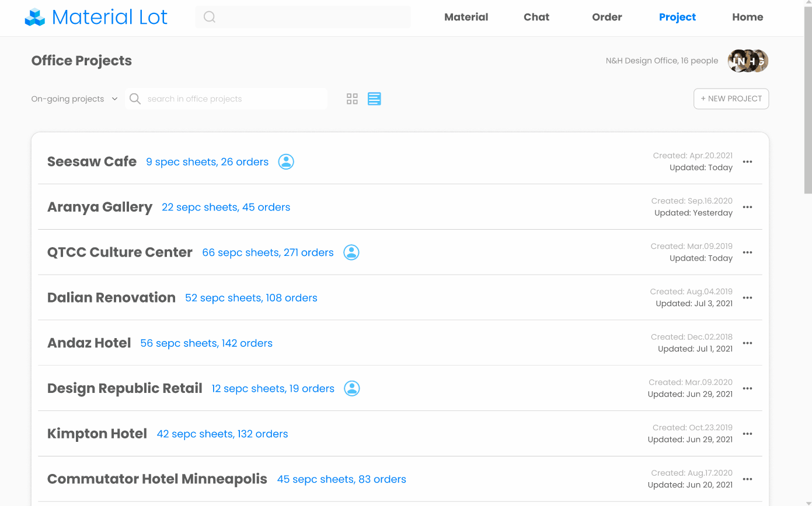Open Seesaw Cafe spec sheets and orders link
812x506 pixels.
pyautogui.click(x=207, y=162)
